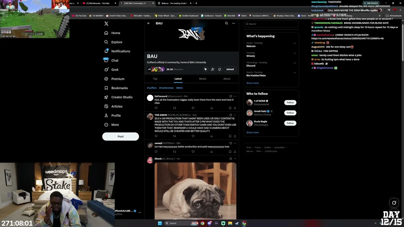Screen dimensions: 404x227
Task: Click Grok icon on itsConcord's post
Action: click(x=230, y=96)
